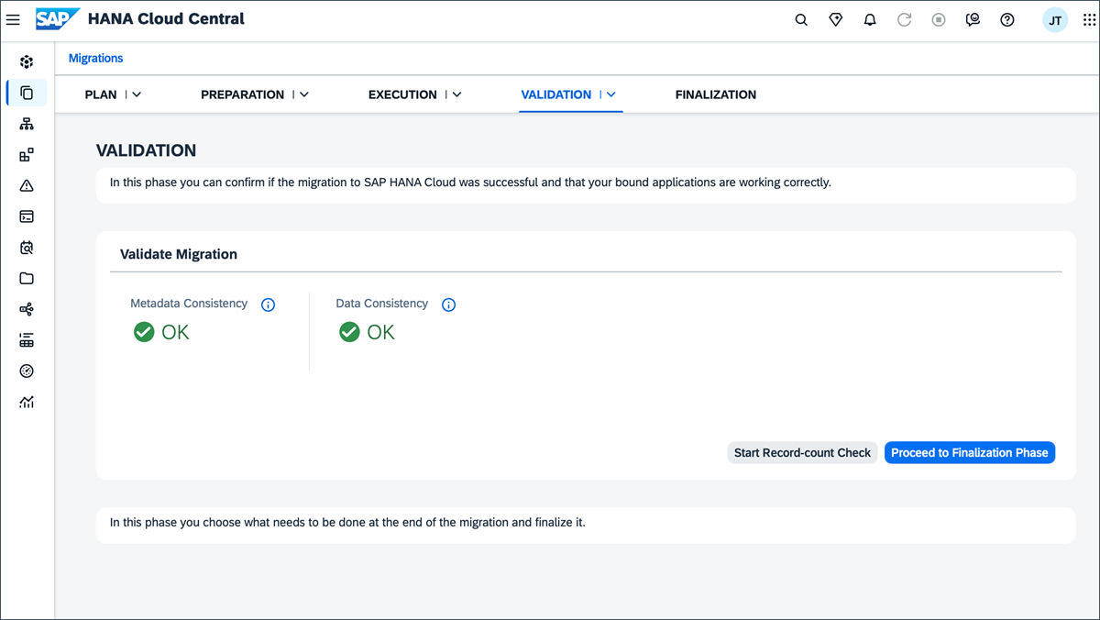
Task: Open the connected nodes sidebar icon
Action: coord(27,310)
